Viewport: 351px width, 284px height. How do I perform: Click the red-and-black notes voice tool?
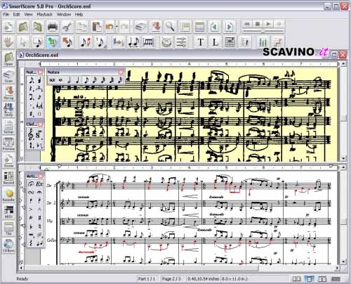click(86, 42)
